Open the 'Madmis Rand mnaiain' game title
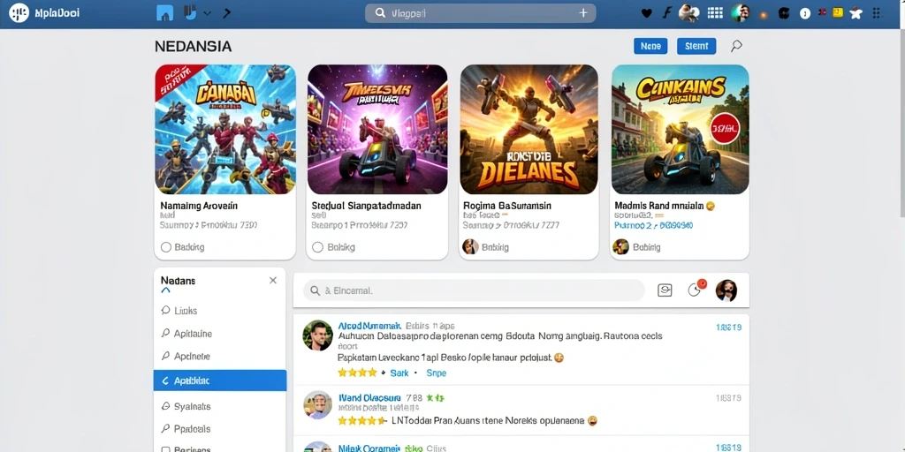 [659, 205]
